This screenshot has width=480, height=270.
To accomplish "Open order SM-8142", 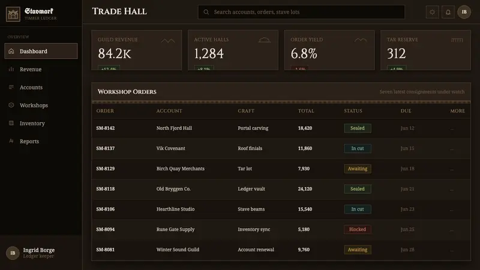I will click(x=106, y=128).
